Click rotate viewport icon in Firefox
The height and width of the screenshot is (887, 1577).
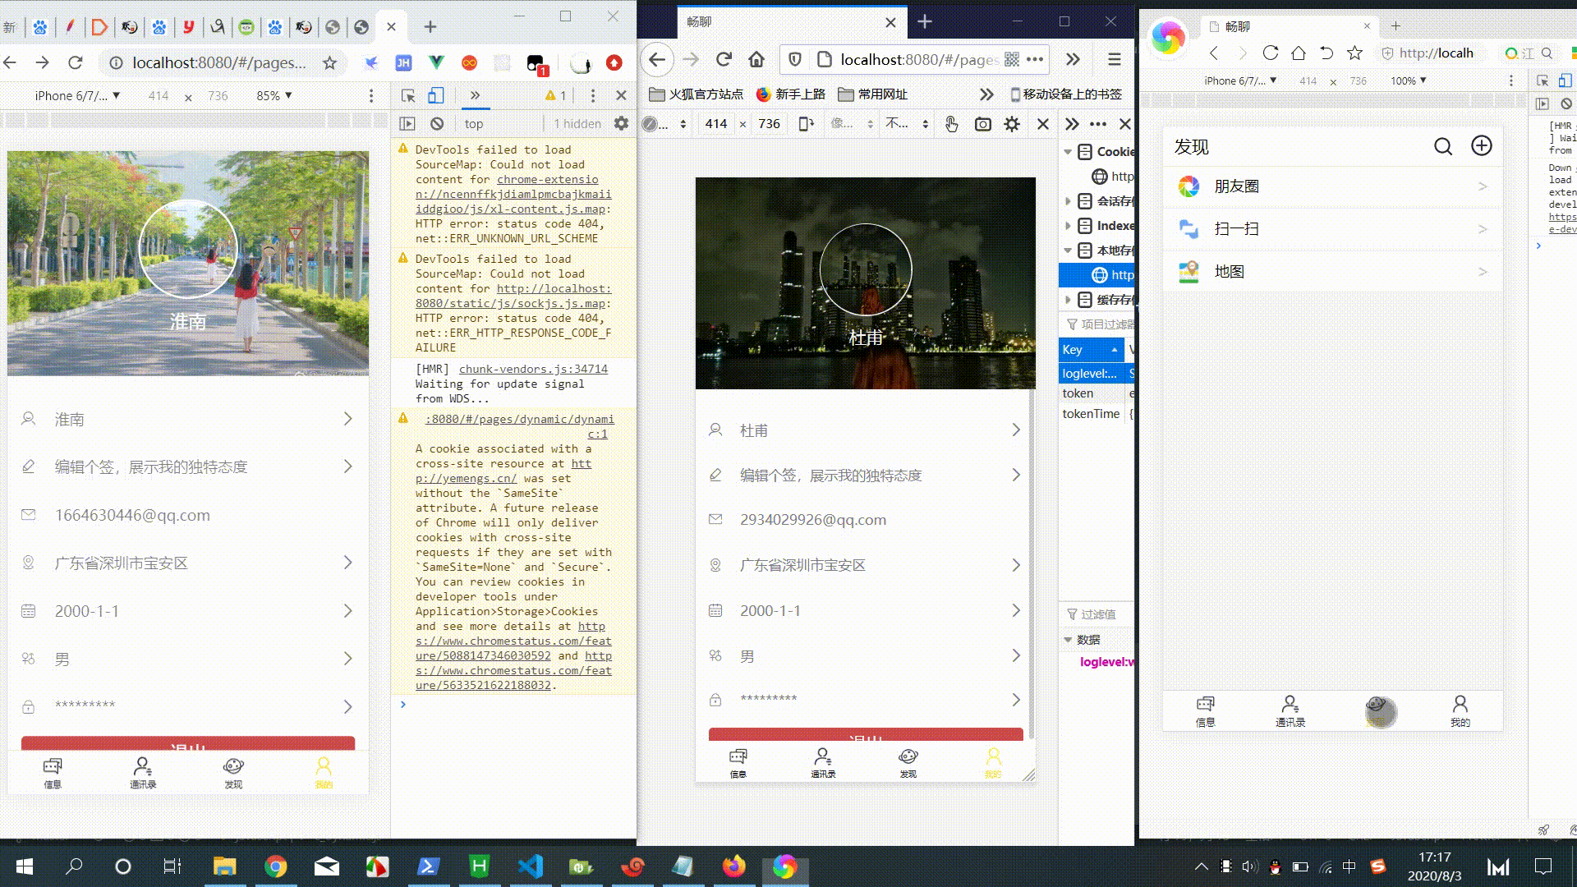(806, 124)
